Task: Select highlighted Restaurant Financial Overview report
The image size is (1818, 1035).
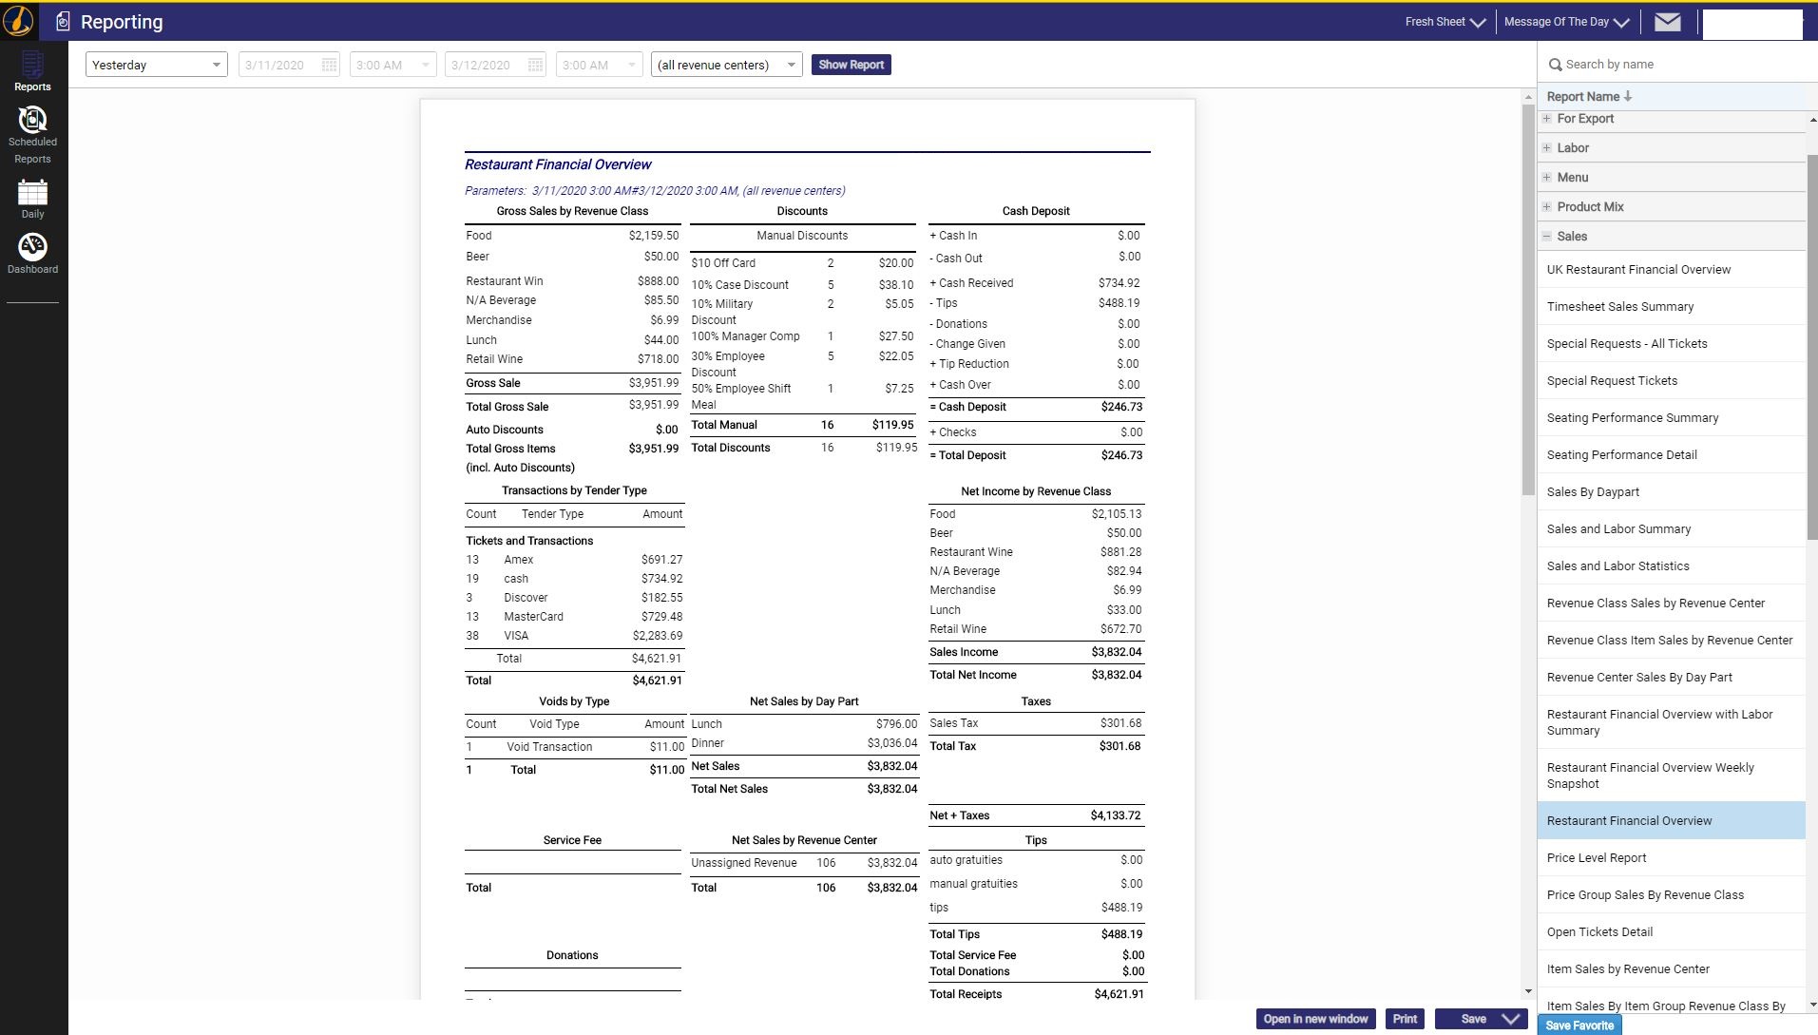Action: (1671, 821)
